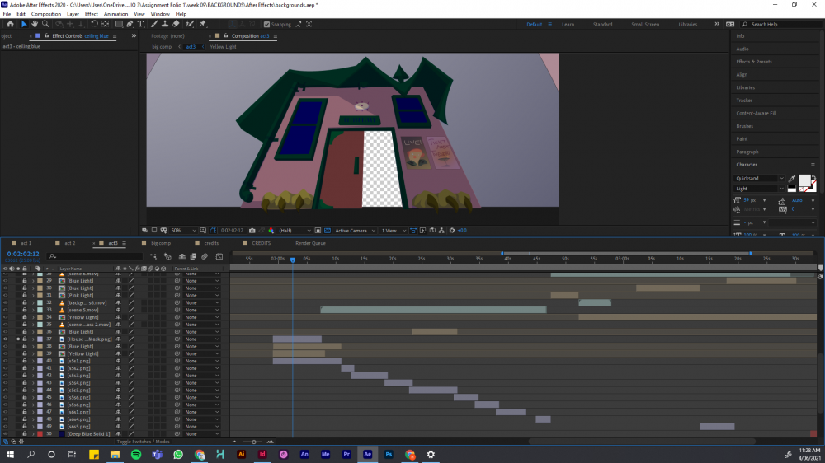Image resolution: width=825 pixels, height=463 pixels.
Task: Open the Composition menu
Action: [x=46, y=14]
